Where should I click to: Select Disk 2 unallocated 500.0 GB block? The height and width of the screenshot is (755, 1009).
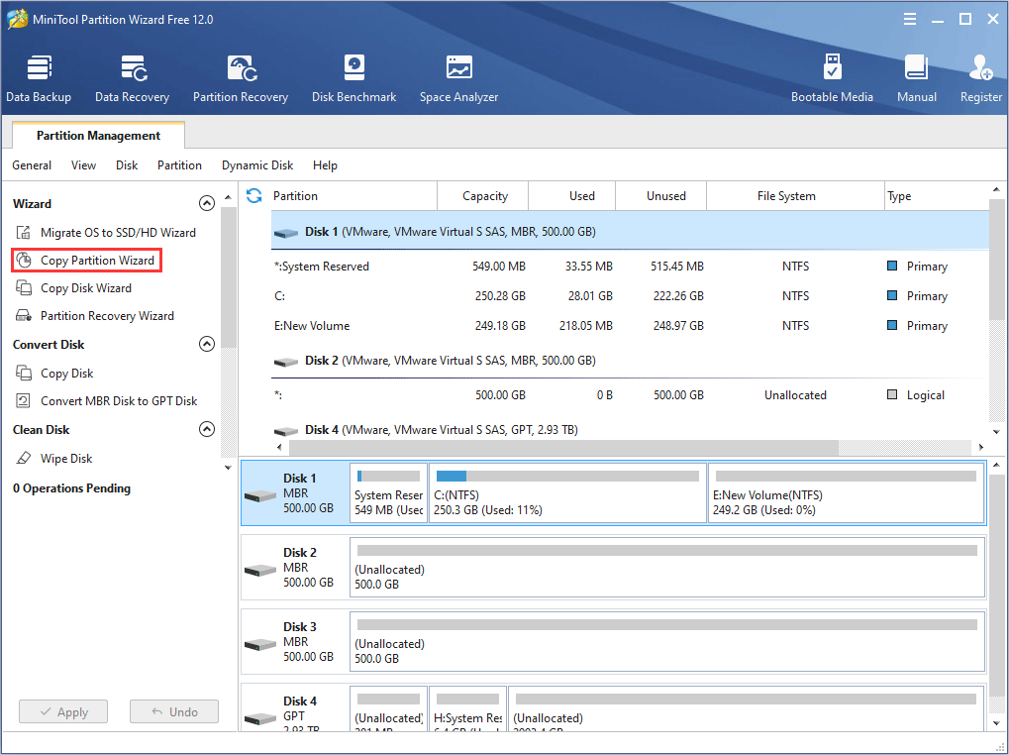pos(667,567)
